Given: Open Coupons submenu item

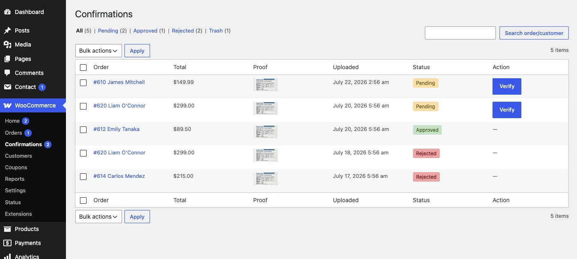Looking at the screenshot, I should (x=16, y=168).
